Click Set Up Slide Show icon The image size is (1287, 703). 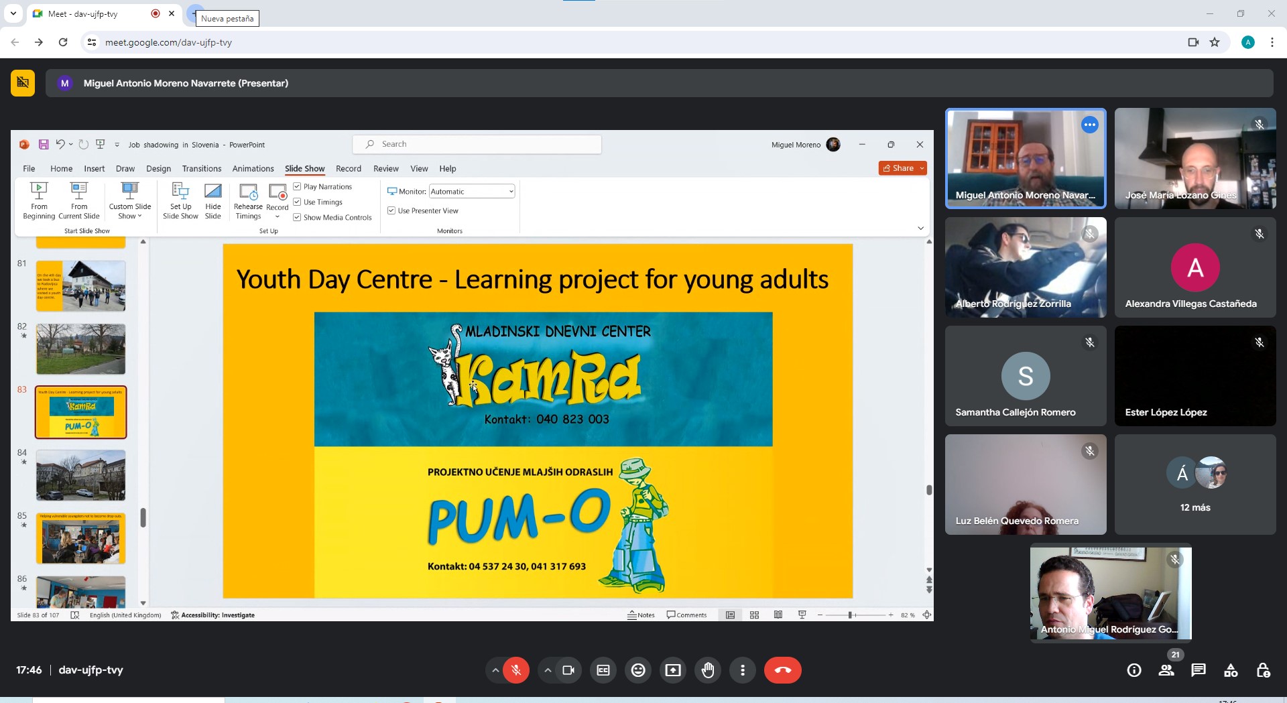(x=180, y=200)
